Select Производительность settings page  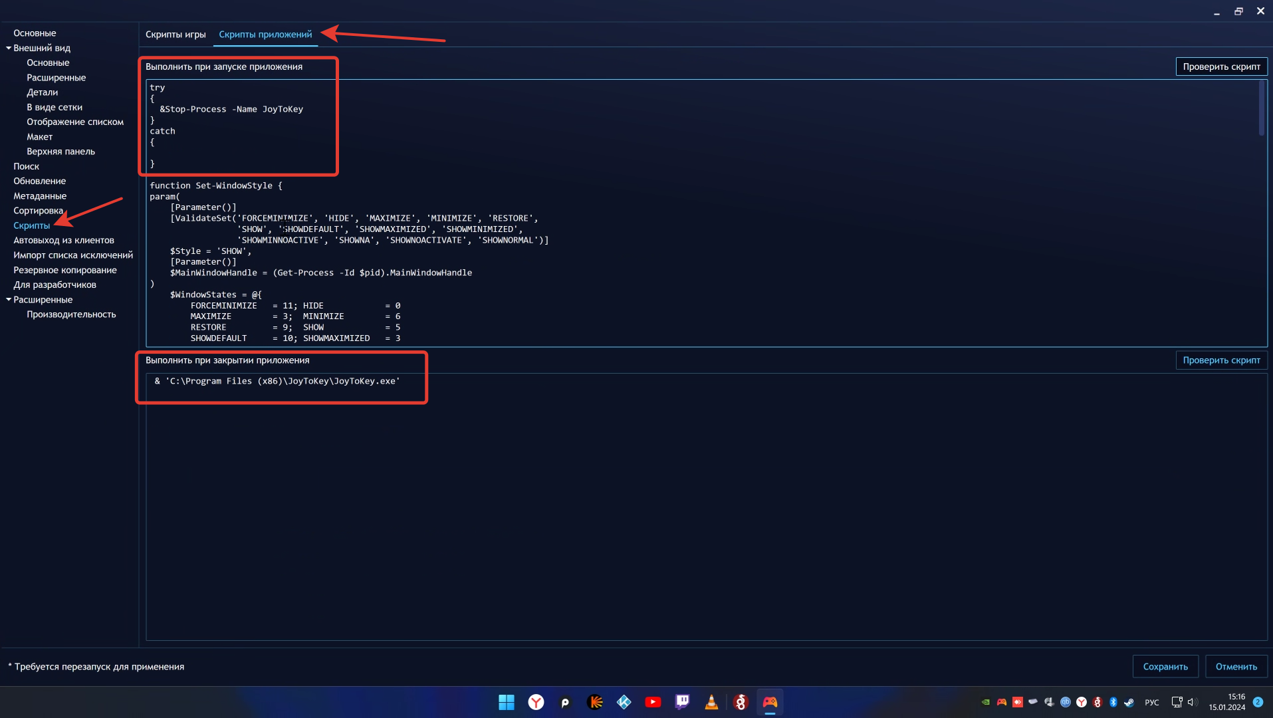coord(71,314)
